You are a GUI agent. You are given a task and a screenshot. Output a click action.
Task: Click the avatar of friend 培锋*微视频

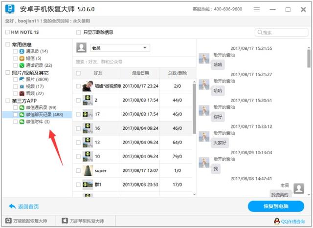point(88,86)
